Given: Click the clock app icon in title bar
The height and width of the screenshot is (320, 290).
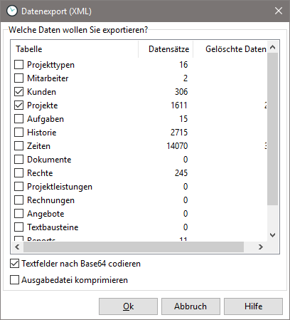Looking at the screenshot, I should click(12, 11).
